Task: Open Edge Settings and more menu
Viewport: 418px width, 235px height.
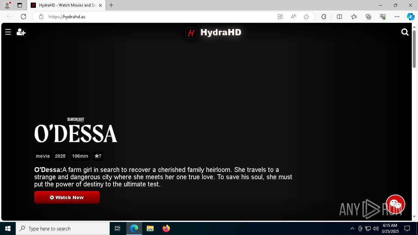Action: pyautogui.click(x=397, y=17)
